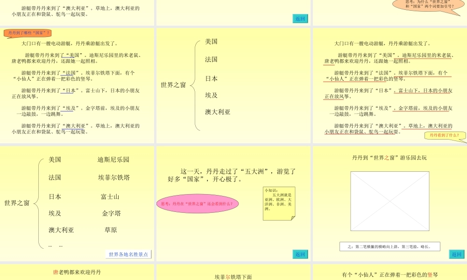
Task: Select the empty picture placeholder with crossed lines
Action: [x=389, y=201]
